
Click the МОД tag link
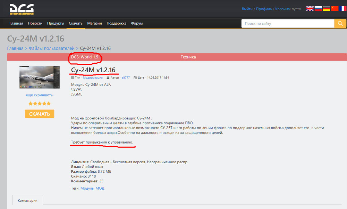coord(100,188)
